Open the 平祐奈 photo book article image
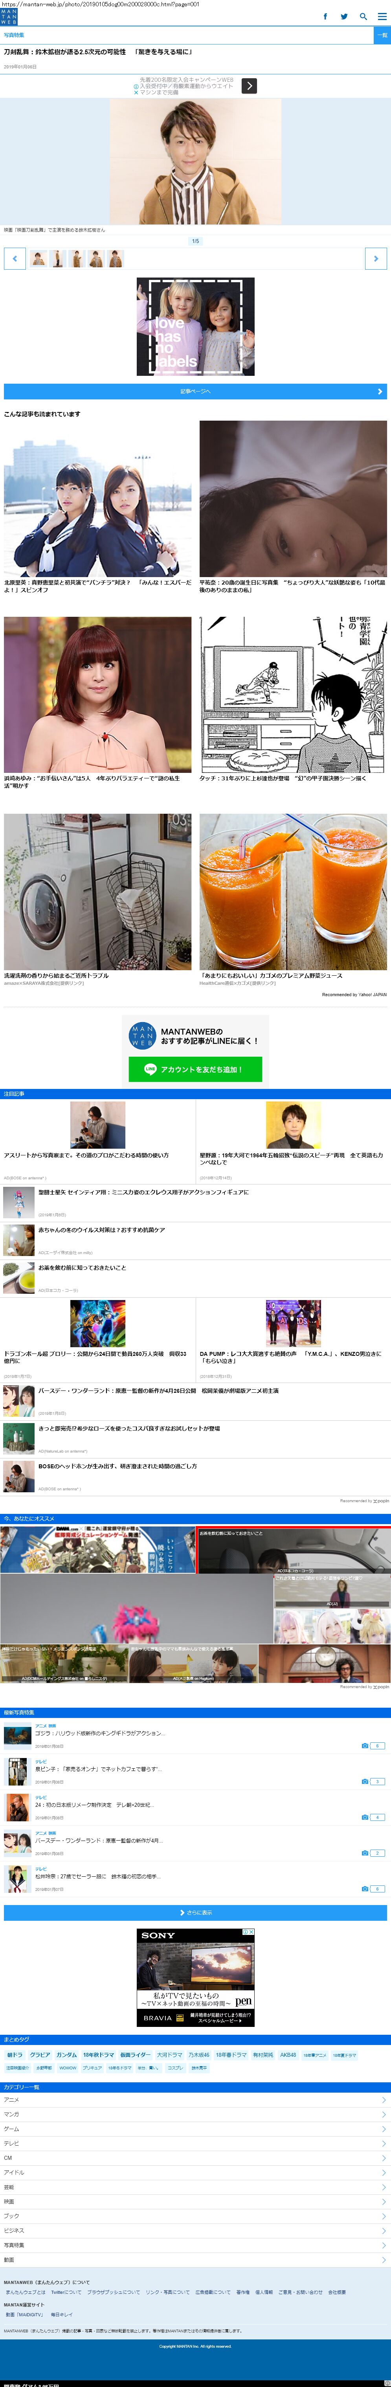391x2387 pixels. click(x=293, y=498)
